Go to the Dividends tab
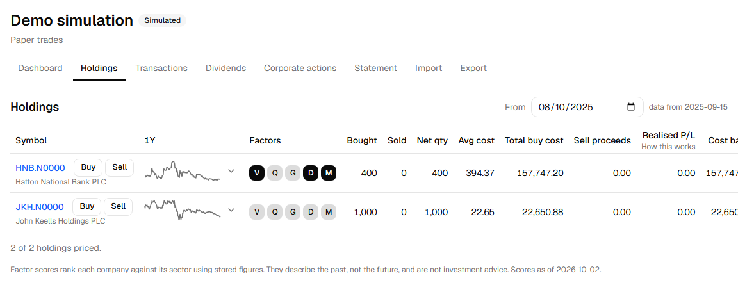 pos(226,68)
